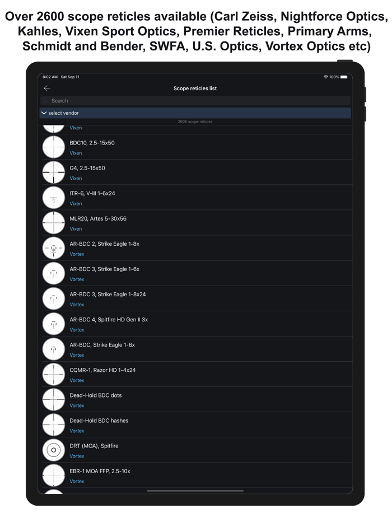Image resolution: width=392 pixels, height=523 pixels.
Task: Focus the Search input field
Action: click(x=195, y=101)
